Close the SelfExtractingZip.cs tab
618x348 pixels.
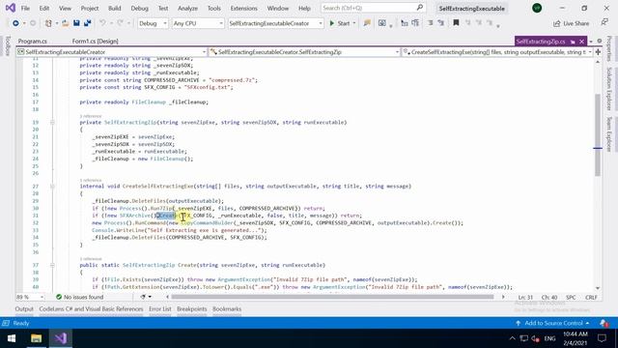[x=581, y=42]
